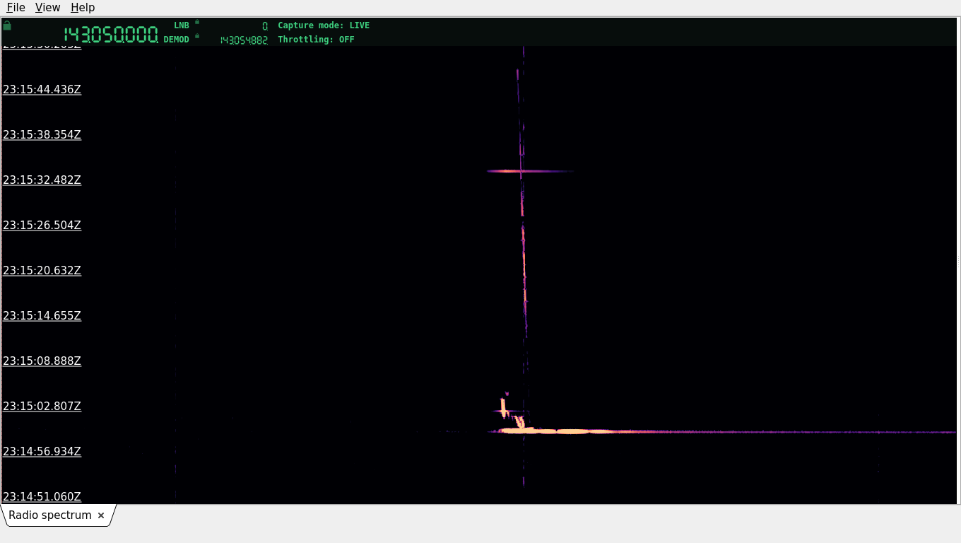Click timestamp 23:15:14.655Z

coord(42,315)
